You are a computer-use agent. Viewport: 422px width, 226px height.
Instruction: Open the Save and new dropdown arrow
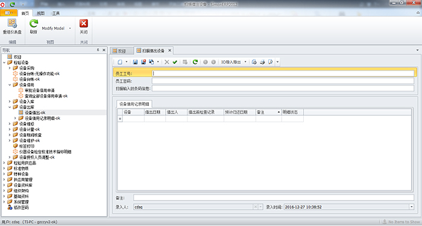[158, 62]
